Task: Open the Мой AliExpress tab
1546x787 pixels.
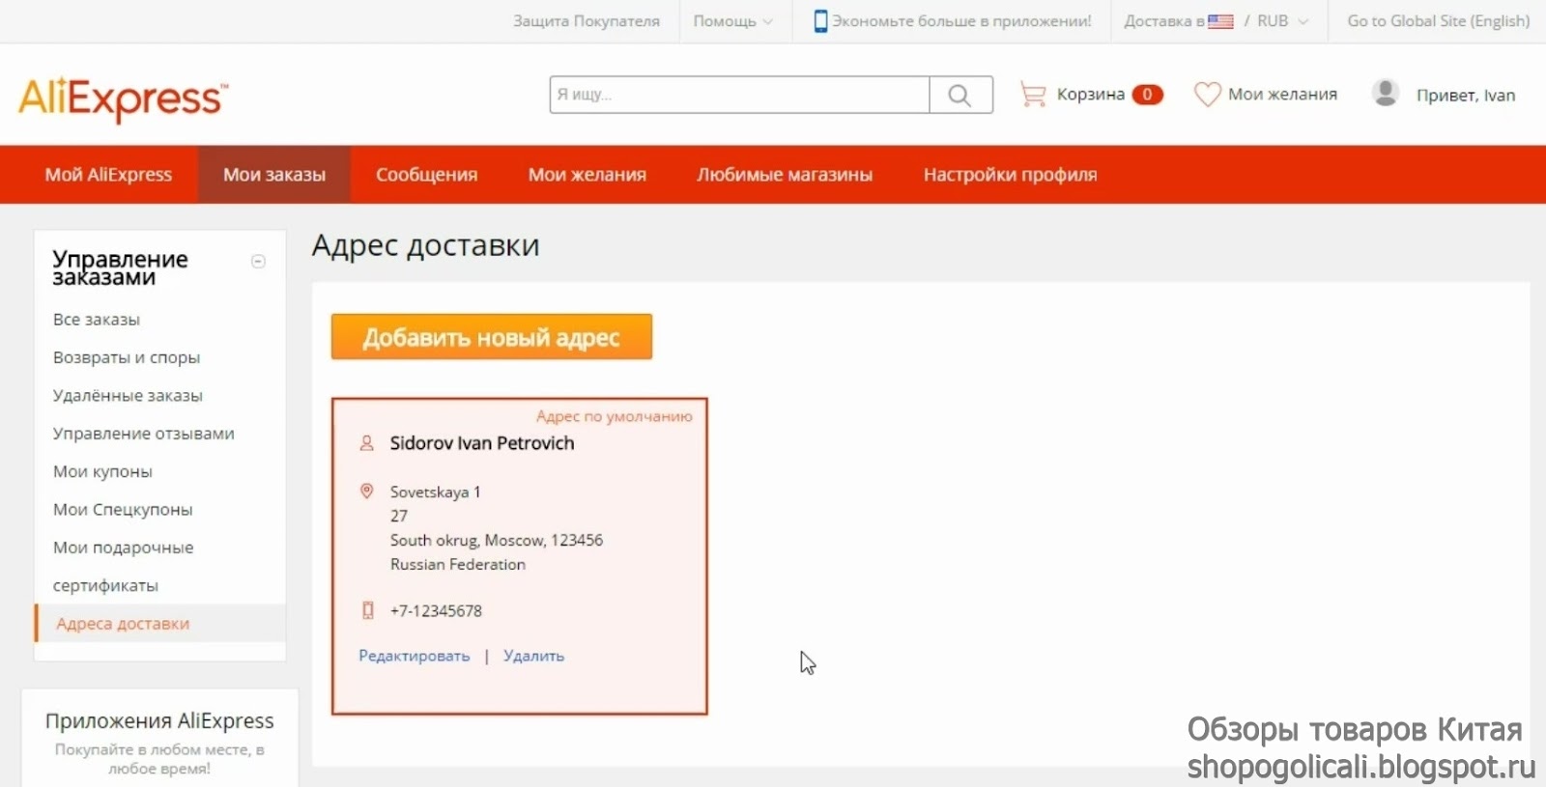Action: 108,175
